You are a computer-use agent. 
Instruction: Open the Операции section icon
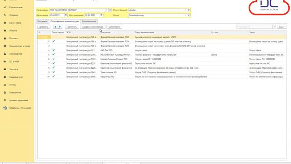coord(5,15)
